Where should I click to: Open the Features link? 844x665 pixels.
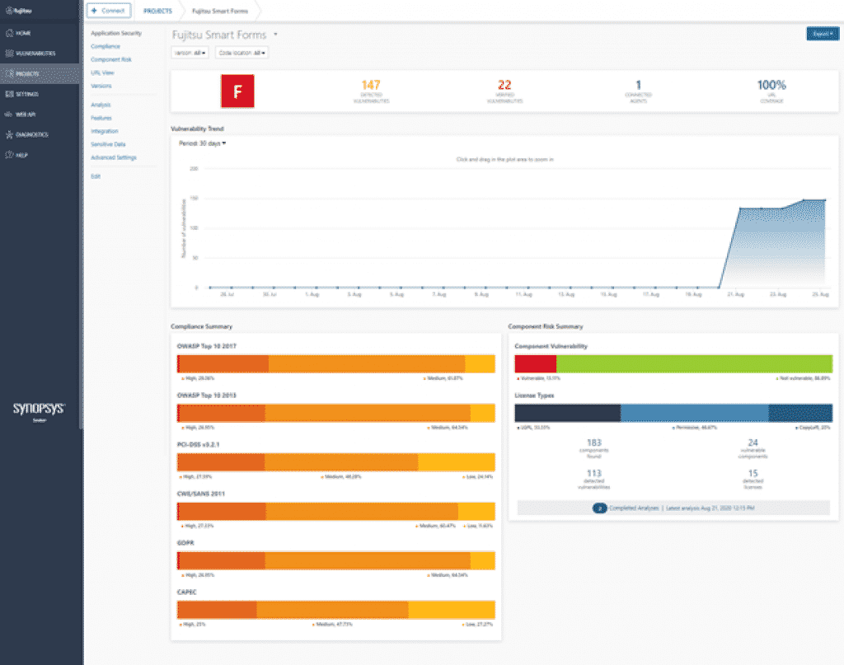[101, 118]
